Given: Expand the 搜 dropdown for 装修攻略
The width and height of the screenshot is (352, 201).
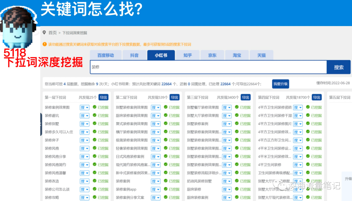Looking at the screenshot, I should click(x=84, y=198).
